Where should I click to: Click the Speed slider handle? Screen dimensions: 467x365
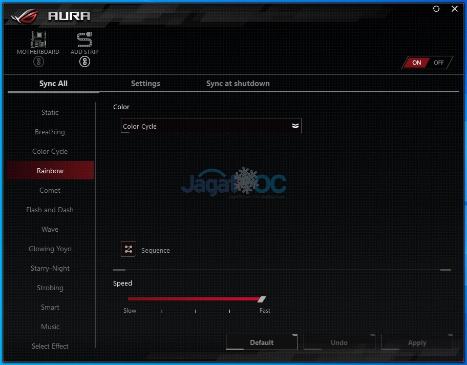[262, 299]
